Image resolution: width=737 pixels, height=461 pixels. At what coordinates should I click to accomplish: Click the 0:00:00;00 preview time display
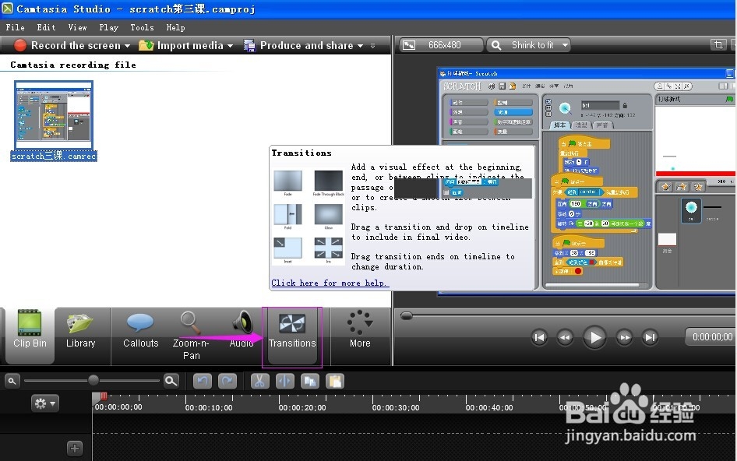[x=711, y=337]
